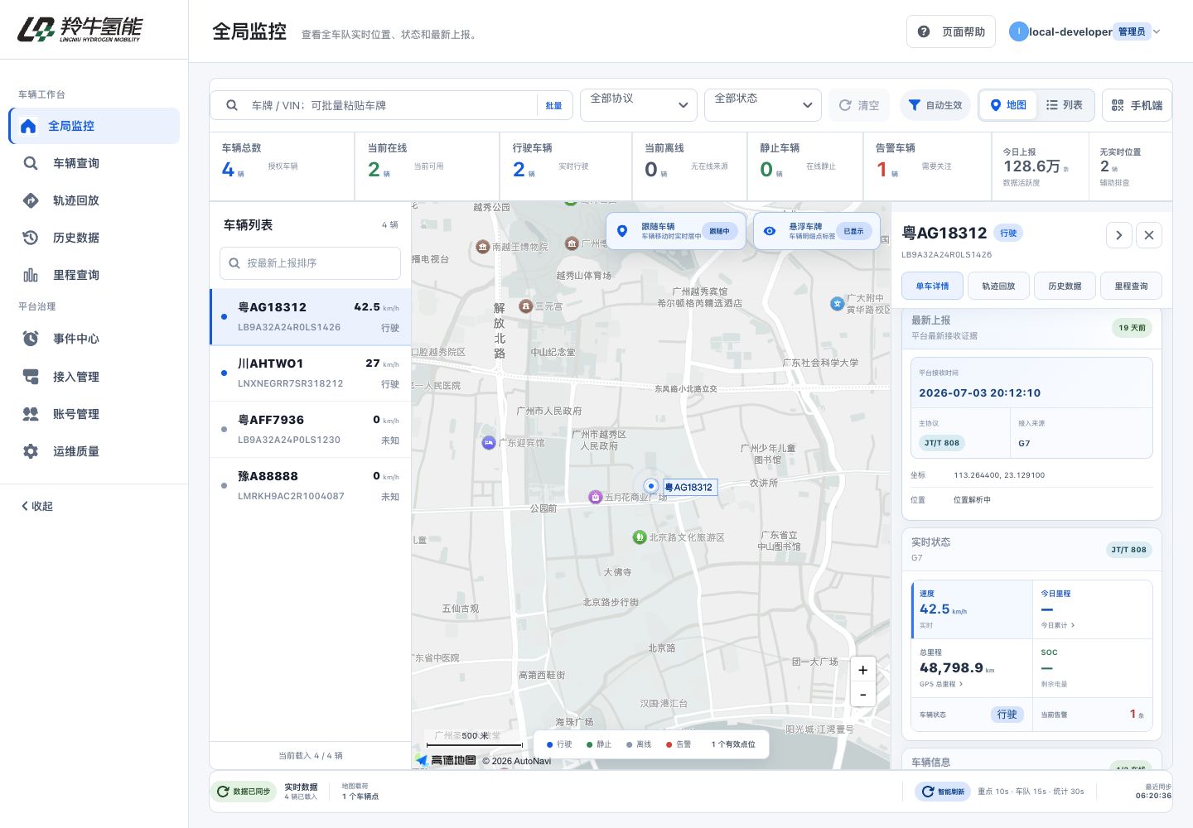Image resolution: width=1193 pixels, height=828 pixels.
Task: Open 今日累计 mileage details
Action: pyautogui.click(x=1058, y=625)
